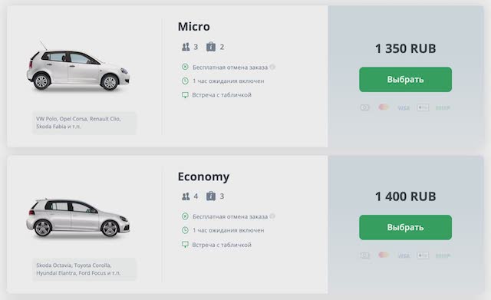Click Micro free cancellation cross icon
491x300 pixels.
pos(185,67)
